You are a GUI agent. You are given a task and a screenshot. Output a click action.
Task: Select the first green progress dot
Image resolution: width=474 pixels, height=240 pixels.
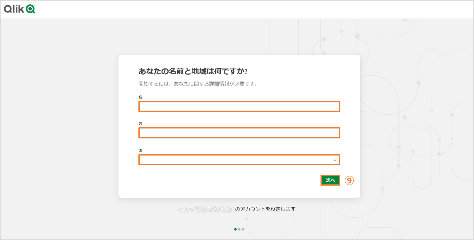pyautogui.click(x=236, y=229)
